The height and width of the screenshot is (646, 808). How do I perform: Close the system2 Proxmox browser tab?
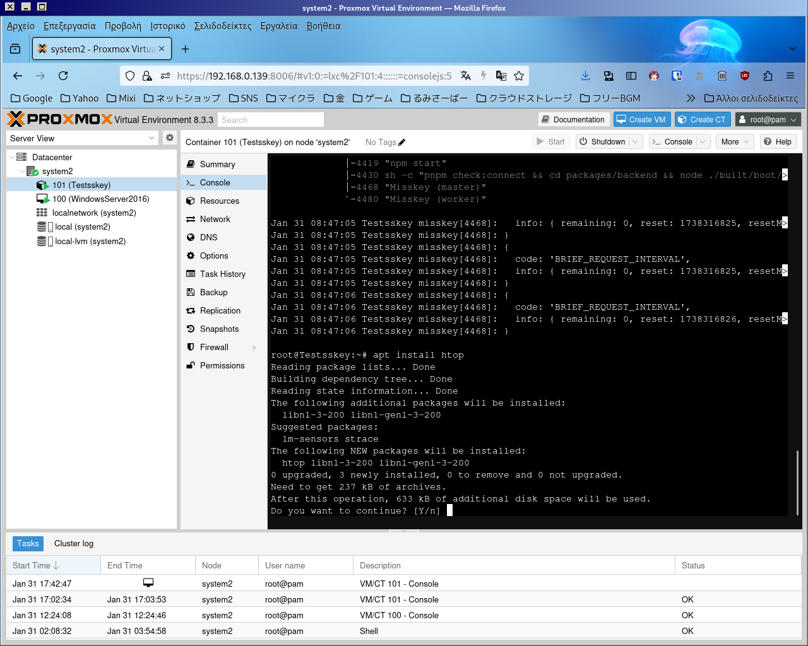tap(162, 49)
